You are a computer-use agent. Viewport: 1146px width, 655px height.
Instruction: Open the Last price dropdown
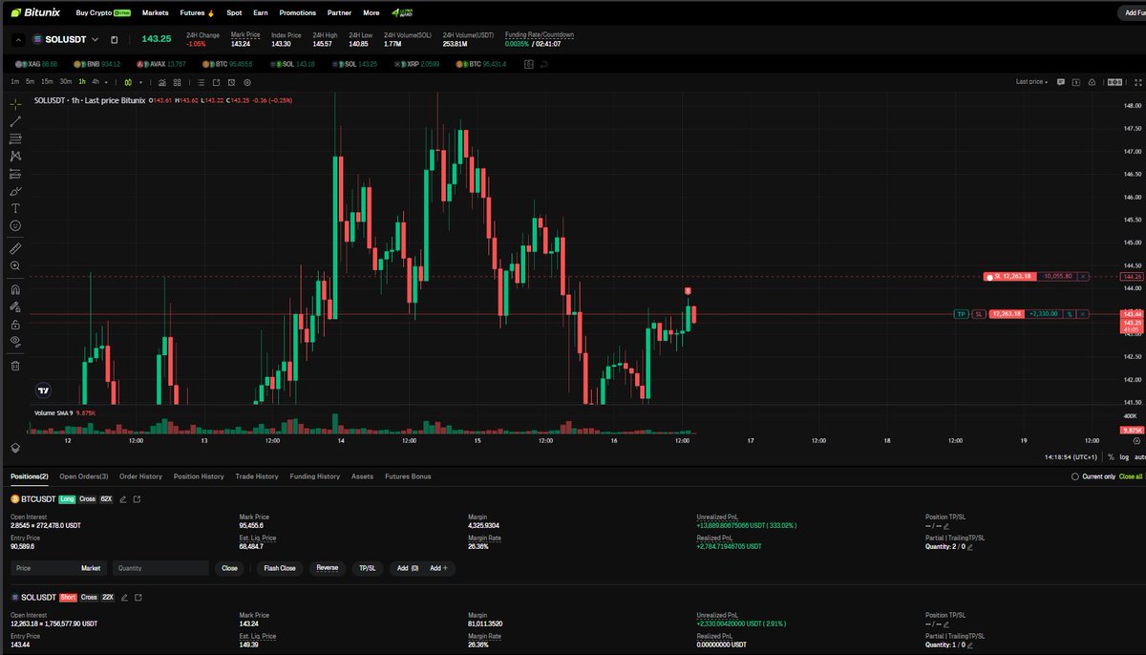tap(1031, 82)
